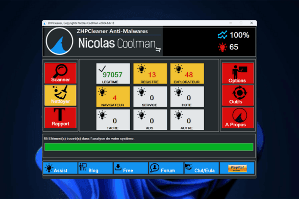Screen dimensions: 299x199
Task: Open the Assist button
Action: (x=60, y=168)
